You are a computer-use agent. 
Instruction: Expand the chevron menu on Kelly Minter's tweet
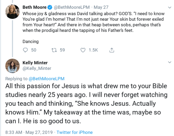tap(170, 63)
